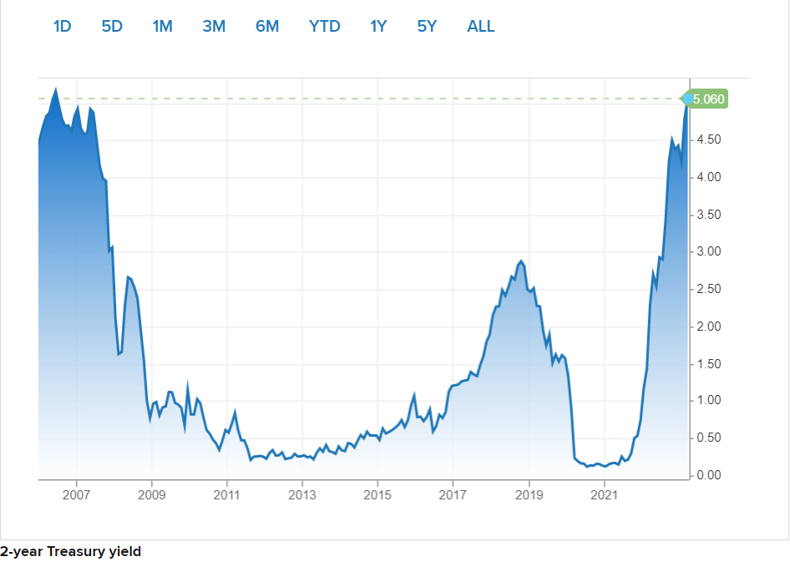Screen dimensions: 790x567
Task: Click the 0.50 y-axis label
Action: pos(709,438)
